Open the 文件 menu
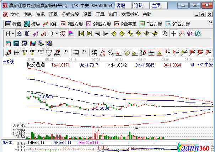Viewport: 215px width, 152px height. pos(15,15)
